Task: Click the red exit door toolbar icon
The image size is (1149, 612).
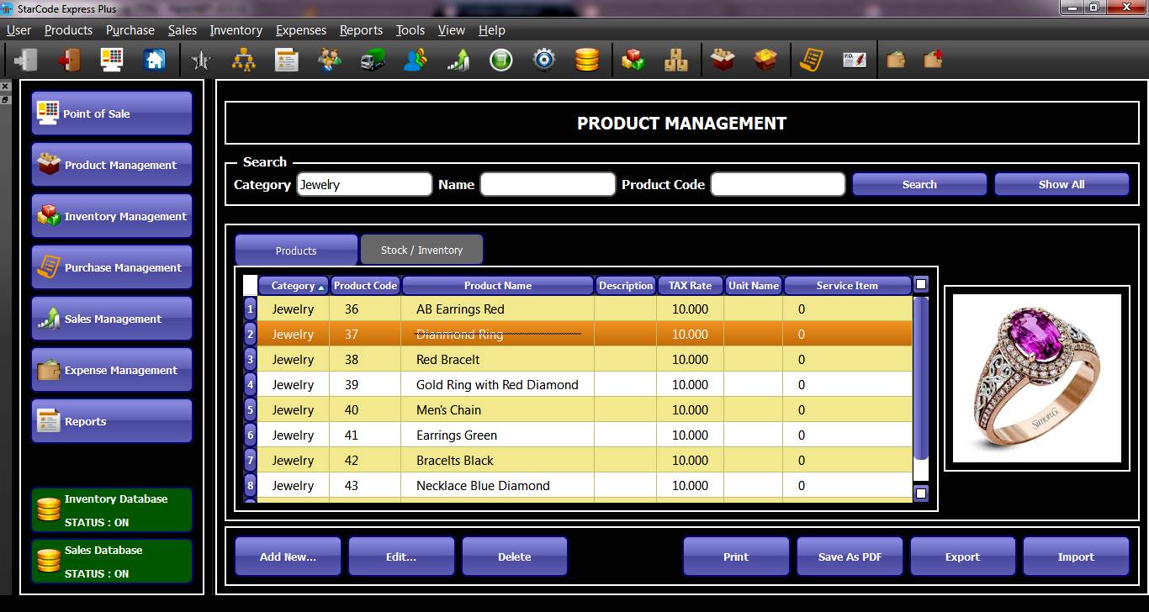Action: [x=69, y=60]
